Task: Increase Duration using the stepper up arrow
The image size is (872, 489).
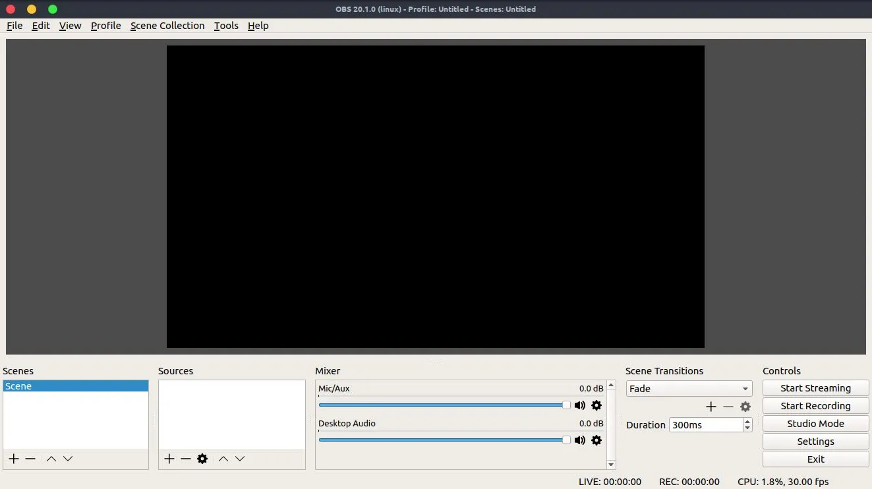Action: 747,421
